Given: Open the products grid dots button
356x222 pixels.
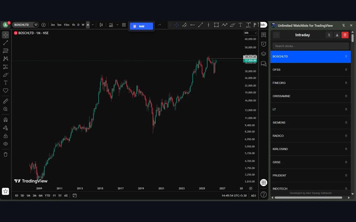Looking at the screenshot, I should click(264, 183).
